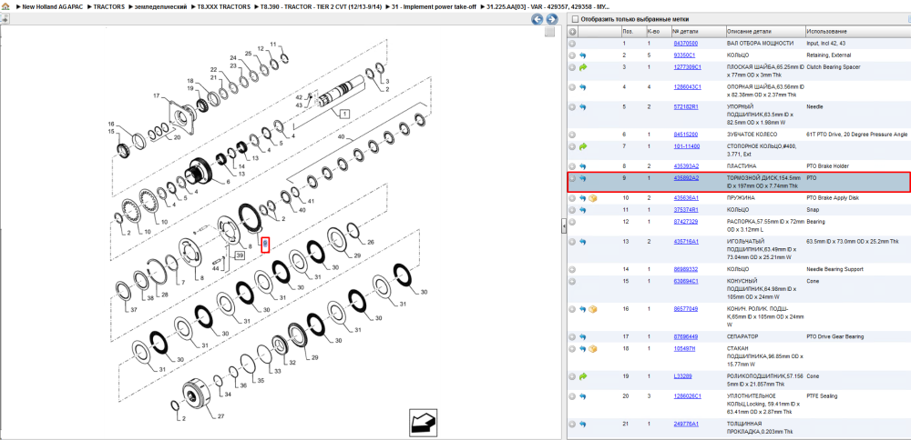The image size is (911, 440).
Task: Enable 'Отобразить только выбранные метки' checkbox
Action: tap(575, 19)
